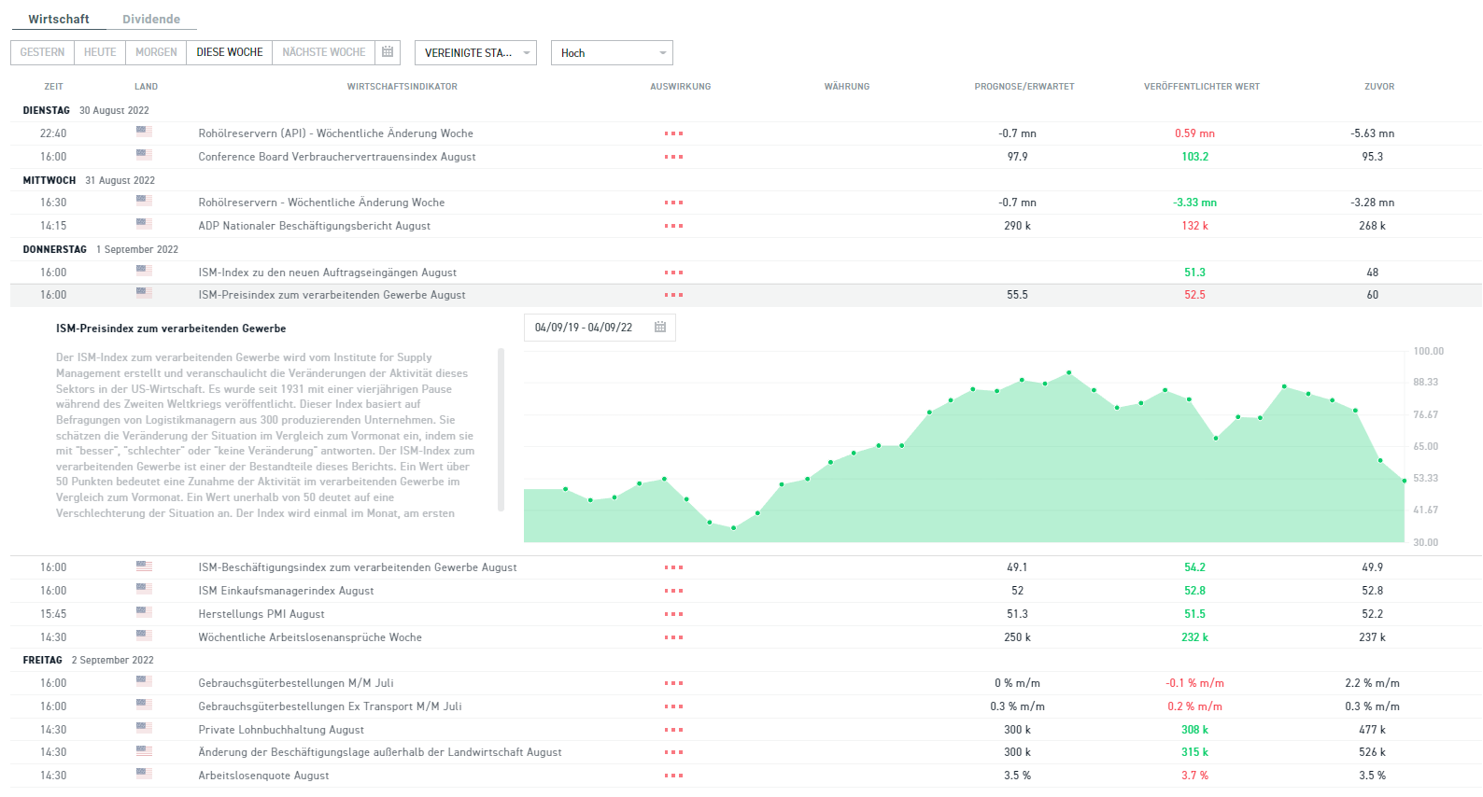Click the impact dots for ADP Beschäftigungsbericht
The width and height of the screenshot is (1483, 797).
click(x=674, y=226)
